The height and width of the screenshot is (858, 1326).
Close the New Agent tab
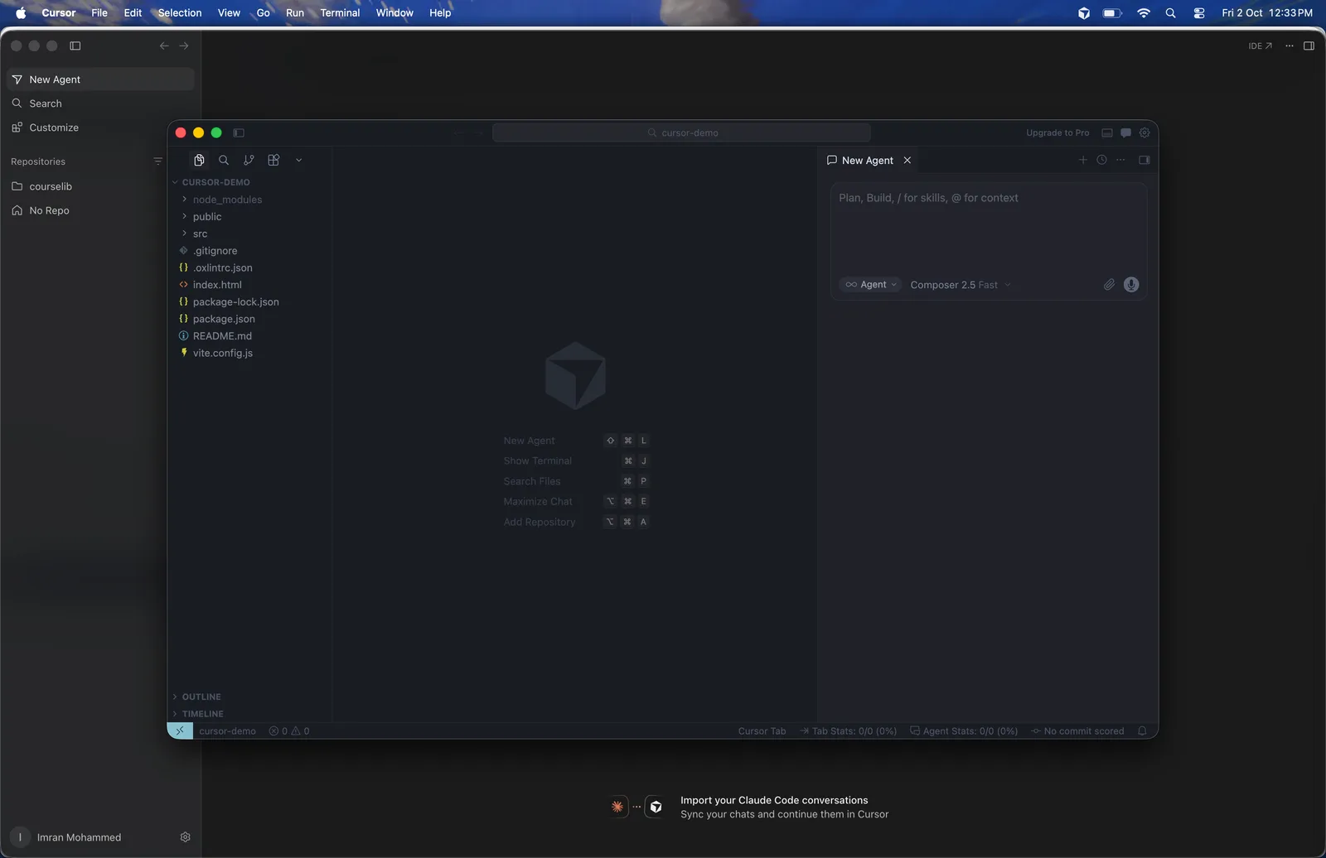tap(907, 160)
